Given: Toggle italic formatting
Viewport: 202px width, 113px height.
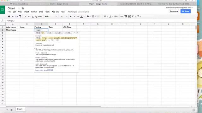Looking at the screenshot, I should coord(74,16).
